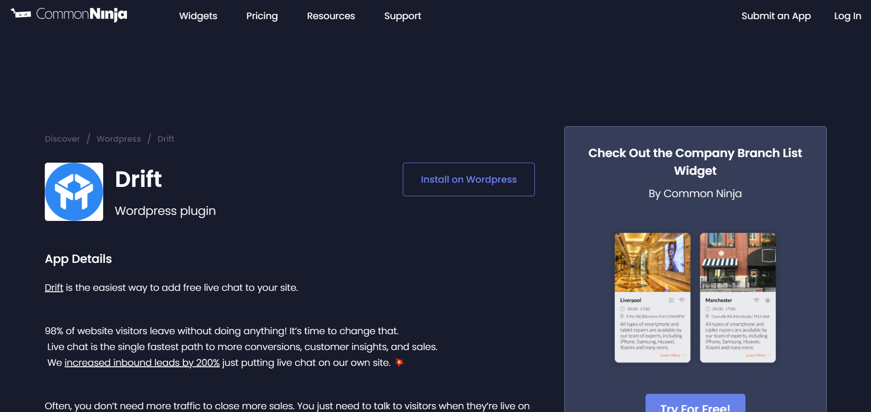This screenshot has height=412, width=871.
Task: Go to the Wordpress breadcrumb
Action: pyautogui.click(x=119, y=139)
